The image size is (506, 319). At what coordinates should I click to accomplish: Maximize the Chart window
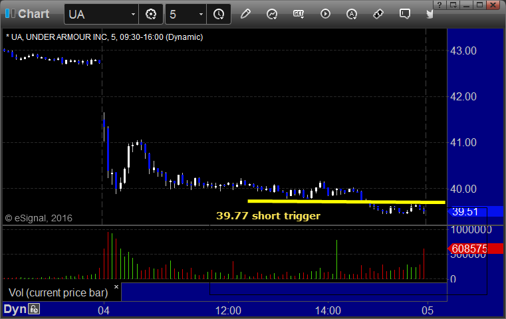point(479,5)
